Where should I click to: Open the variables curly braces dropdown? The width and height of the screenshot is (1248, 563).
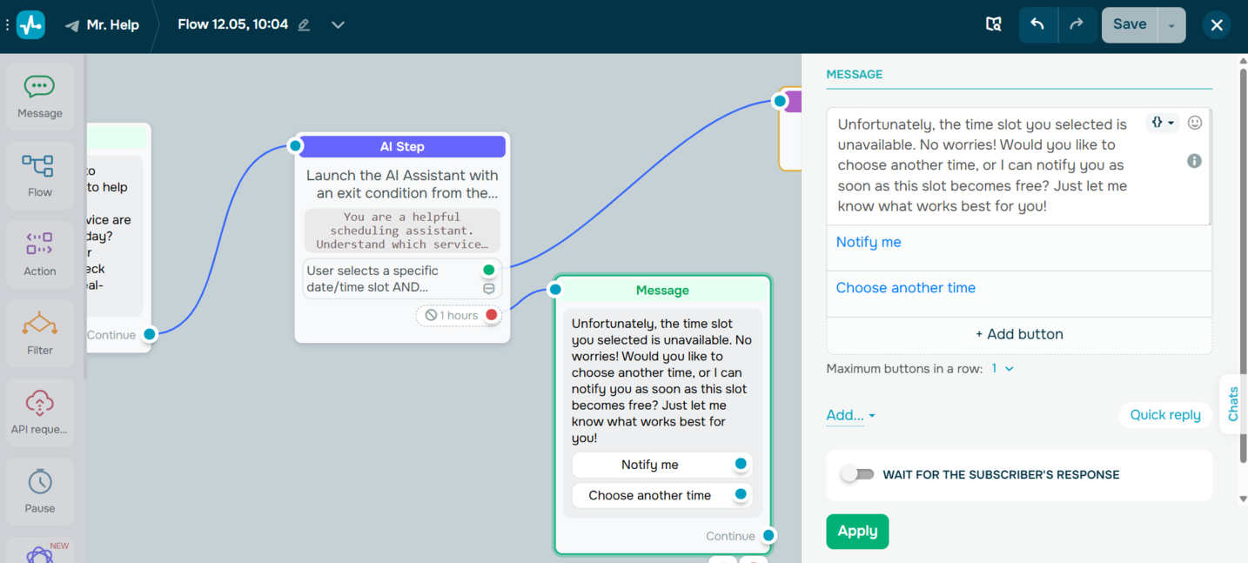[1162, 123]
